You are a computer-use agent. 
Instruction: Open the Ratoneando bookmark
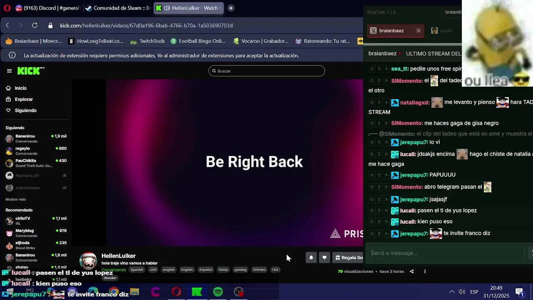point(323,41)
